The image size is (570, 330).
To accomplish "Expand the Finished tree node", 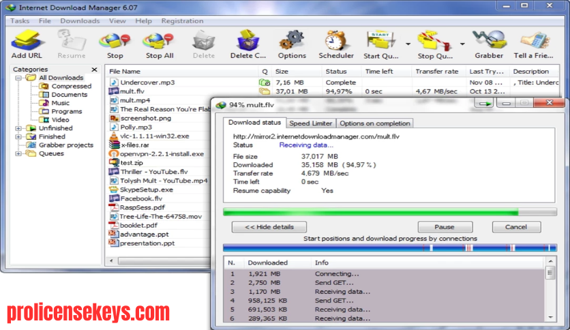I will click(x=18, y=136).
